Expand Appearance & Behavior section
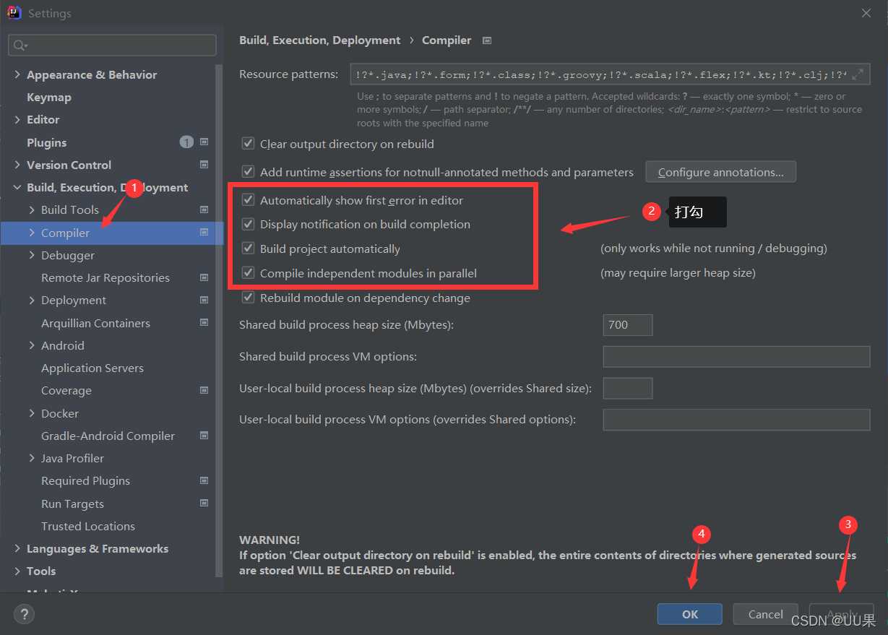Screen dimensions: 888x635 (x=17, y=74)
